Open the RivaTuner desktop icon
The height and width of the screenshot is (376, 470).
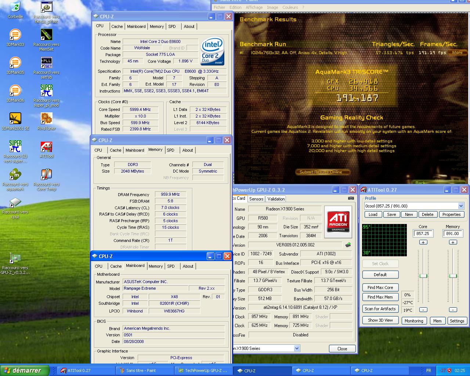pyautogui.click(x=46, y=122)
